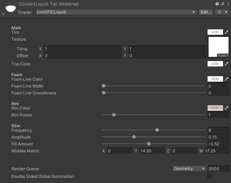
Task: Click the Wobble Matrix Y field
Action: pos(152,151)
